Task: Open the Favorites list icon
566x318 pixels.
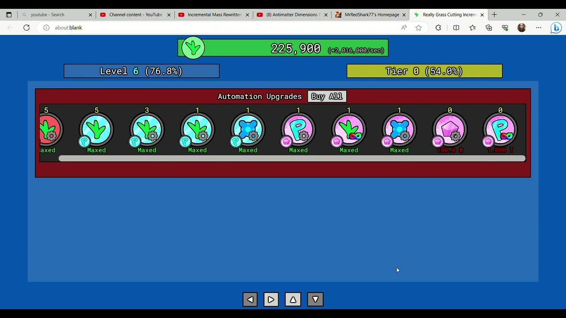Action: (472, 27)
